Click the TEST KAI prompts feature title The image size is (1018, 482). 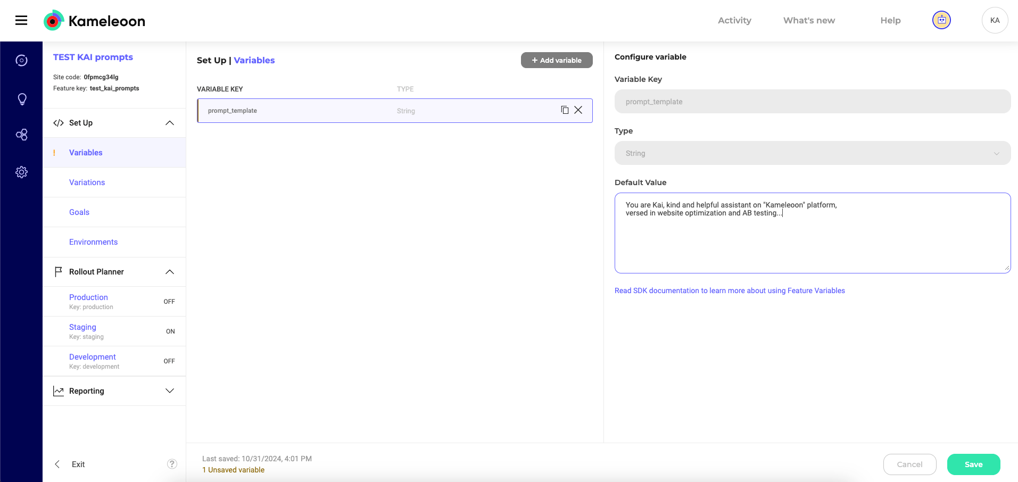click(x=93, y=57)
